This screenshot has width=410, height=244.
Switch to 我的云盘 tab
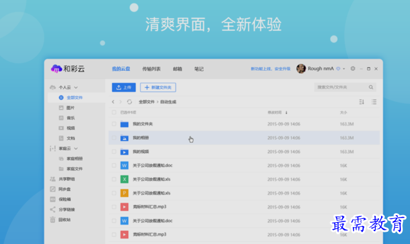121,69
